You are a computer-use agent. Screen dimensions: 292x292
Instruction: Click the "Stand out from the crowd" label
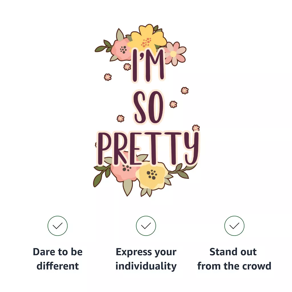234,259
